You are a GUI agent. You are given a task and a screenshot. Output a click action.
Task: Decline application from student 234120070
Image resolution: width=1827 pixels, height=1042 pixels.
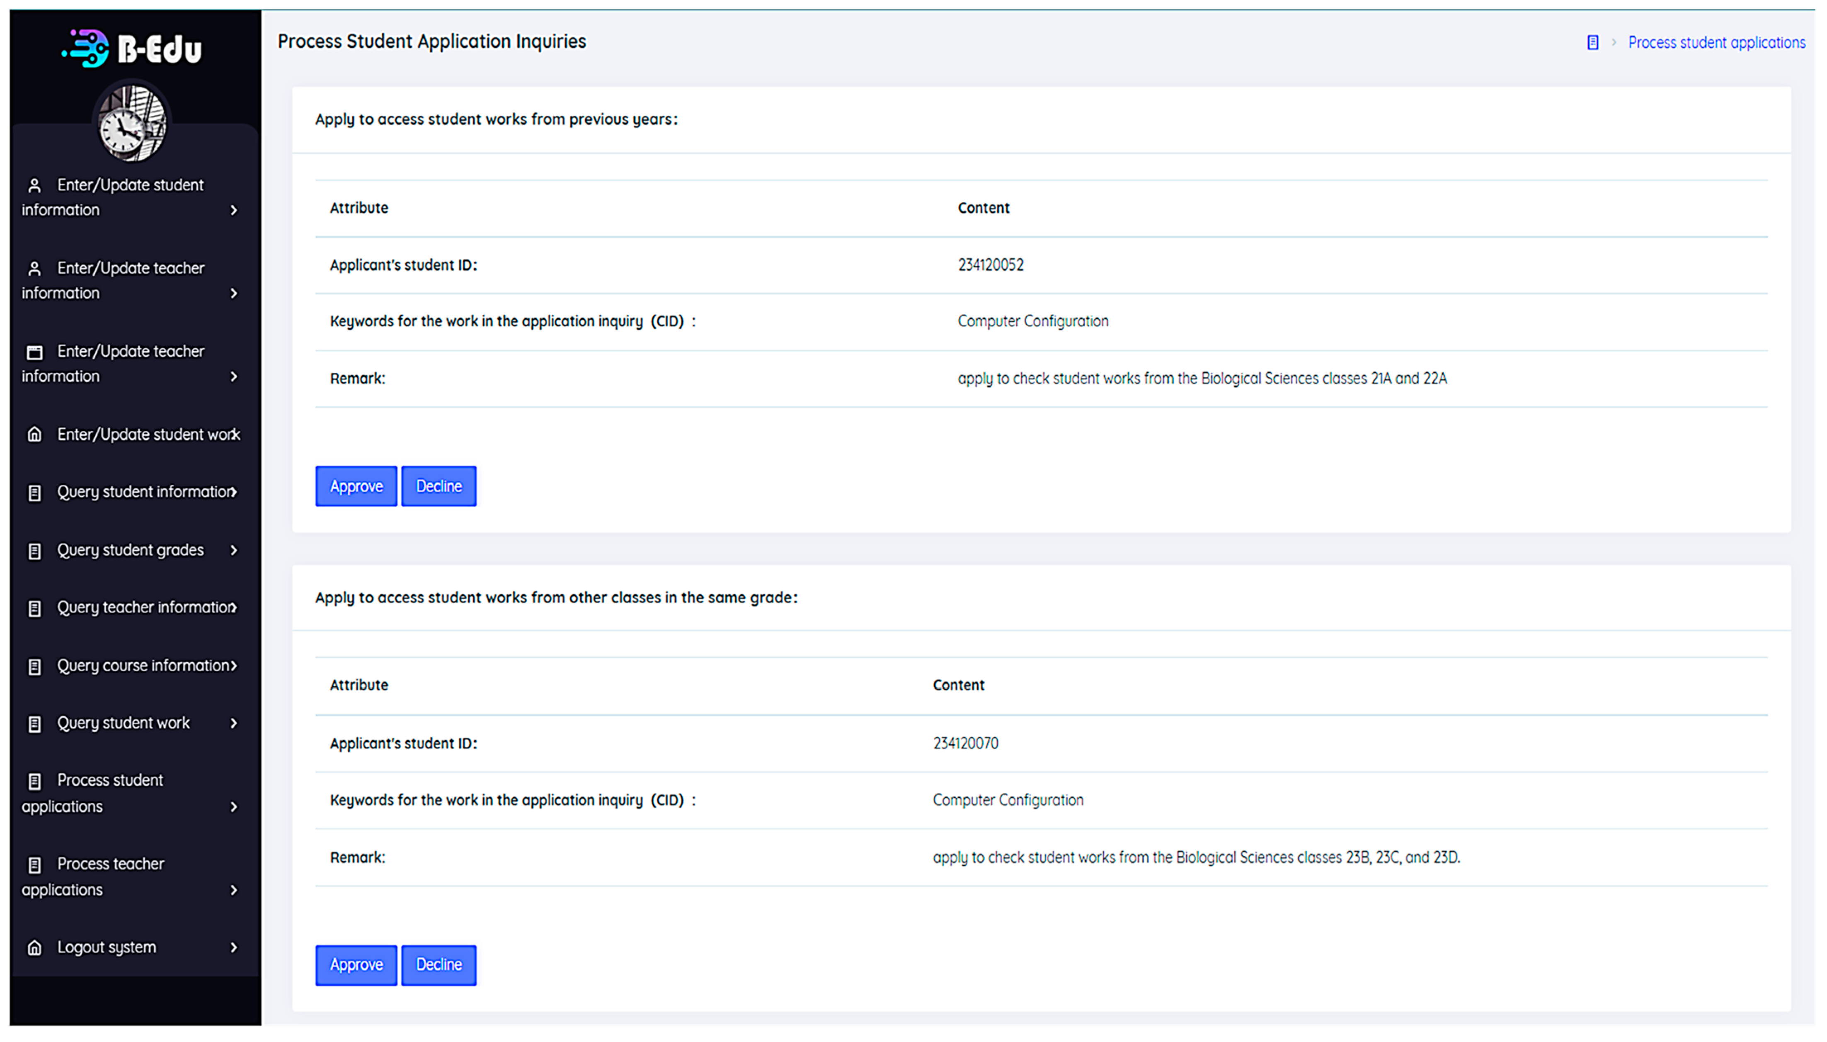pyautogui.click(x=439, y=965)
